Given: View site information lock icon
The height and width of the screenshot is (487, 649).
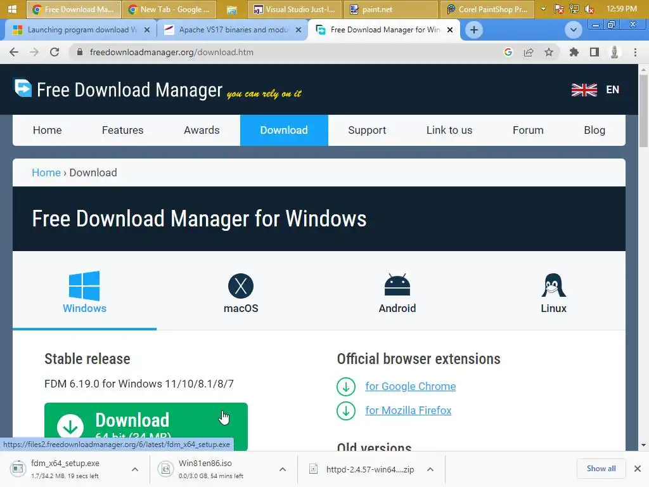Looking at the screenshot, I should pos(80,52).
